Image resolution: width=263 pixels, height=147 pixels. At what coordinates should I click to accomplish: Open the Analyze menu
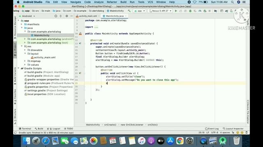pos(99,2)
